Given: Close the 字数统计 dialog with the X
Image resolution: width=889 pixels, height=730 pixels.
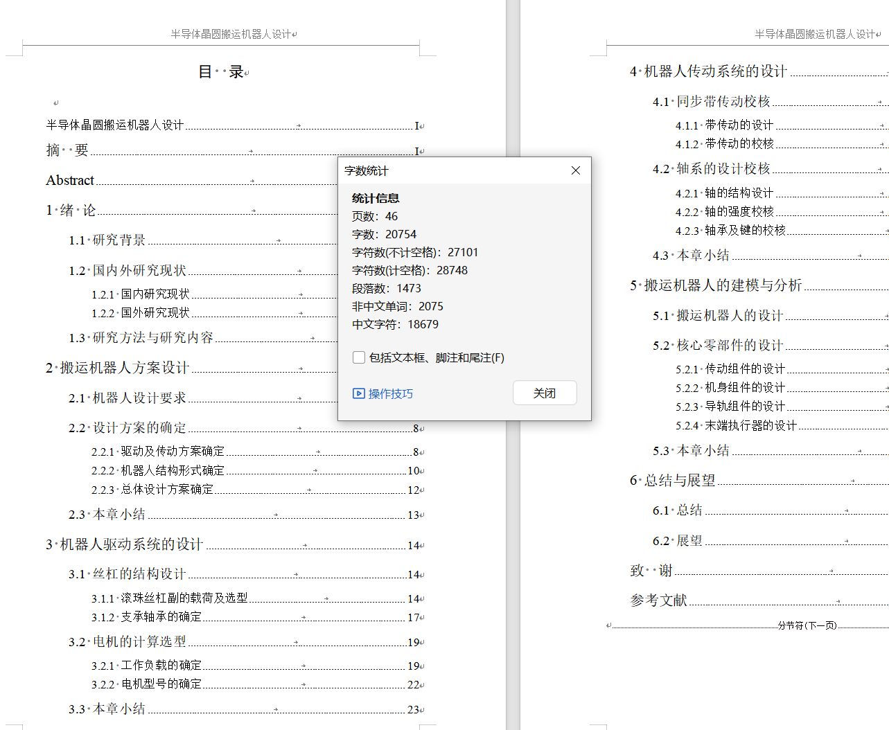Looking at the screenshot, I should [576, 170].
